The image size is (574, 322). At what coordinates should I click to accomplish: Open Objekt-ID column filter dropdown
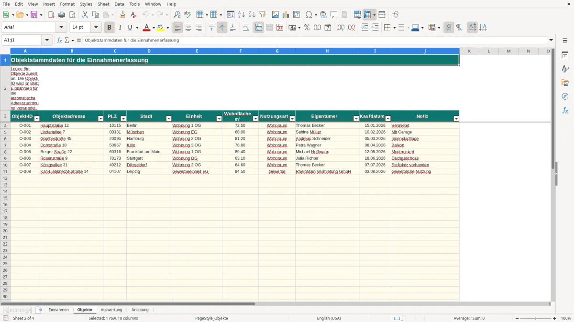point(37,119)
